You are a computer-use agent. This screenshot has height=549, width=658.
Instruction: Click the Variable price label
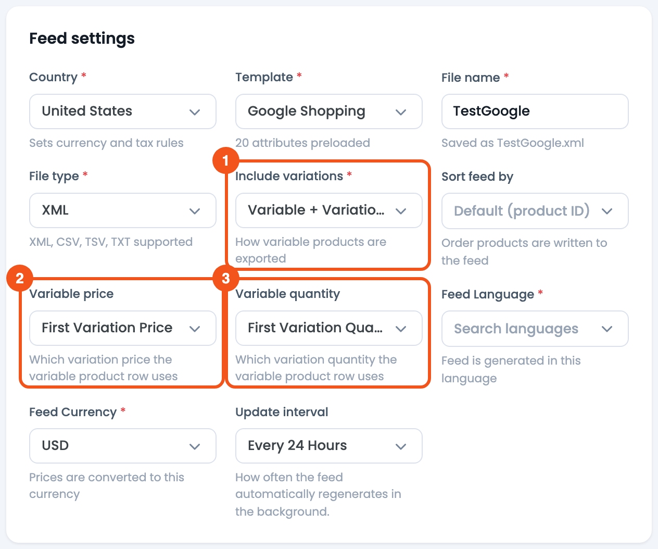(x=71, y=294)
